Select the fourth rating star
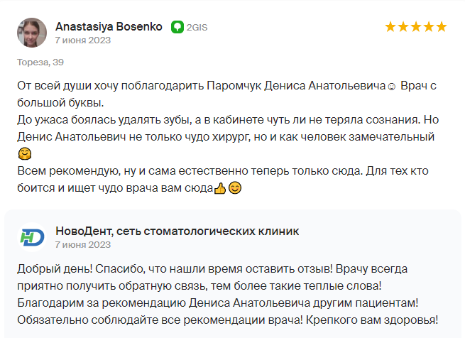465x338 pixels. [429, 27]
